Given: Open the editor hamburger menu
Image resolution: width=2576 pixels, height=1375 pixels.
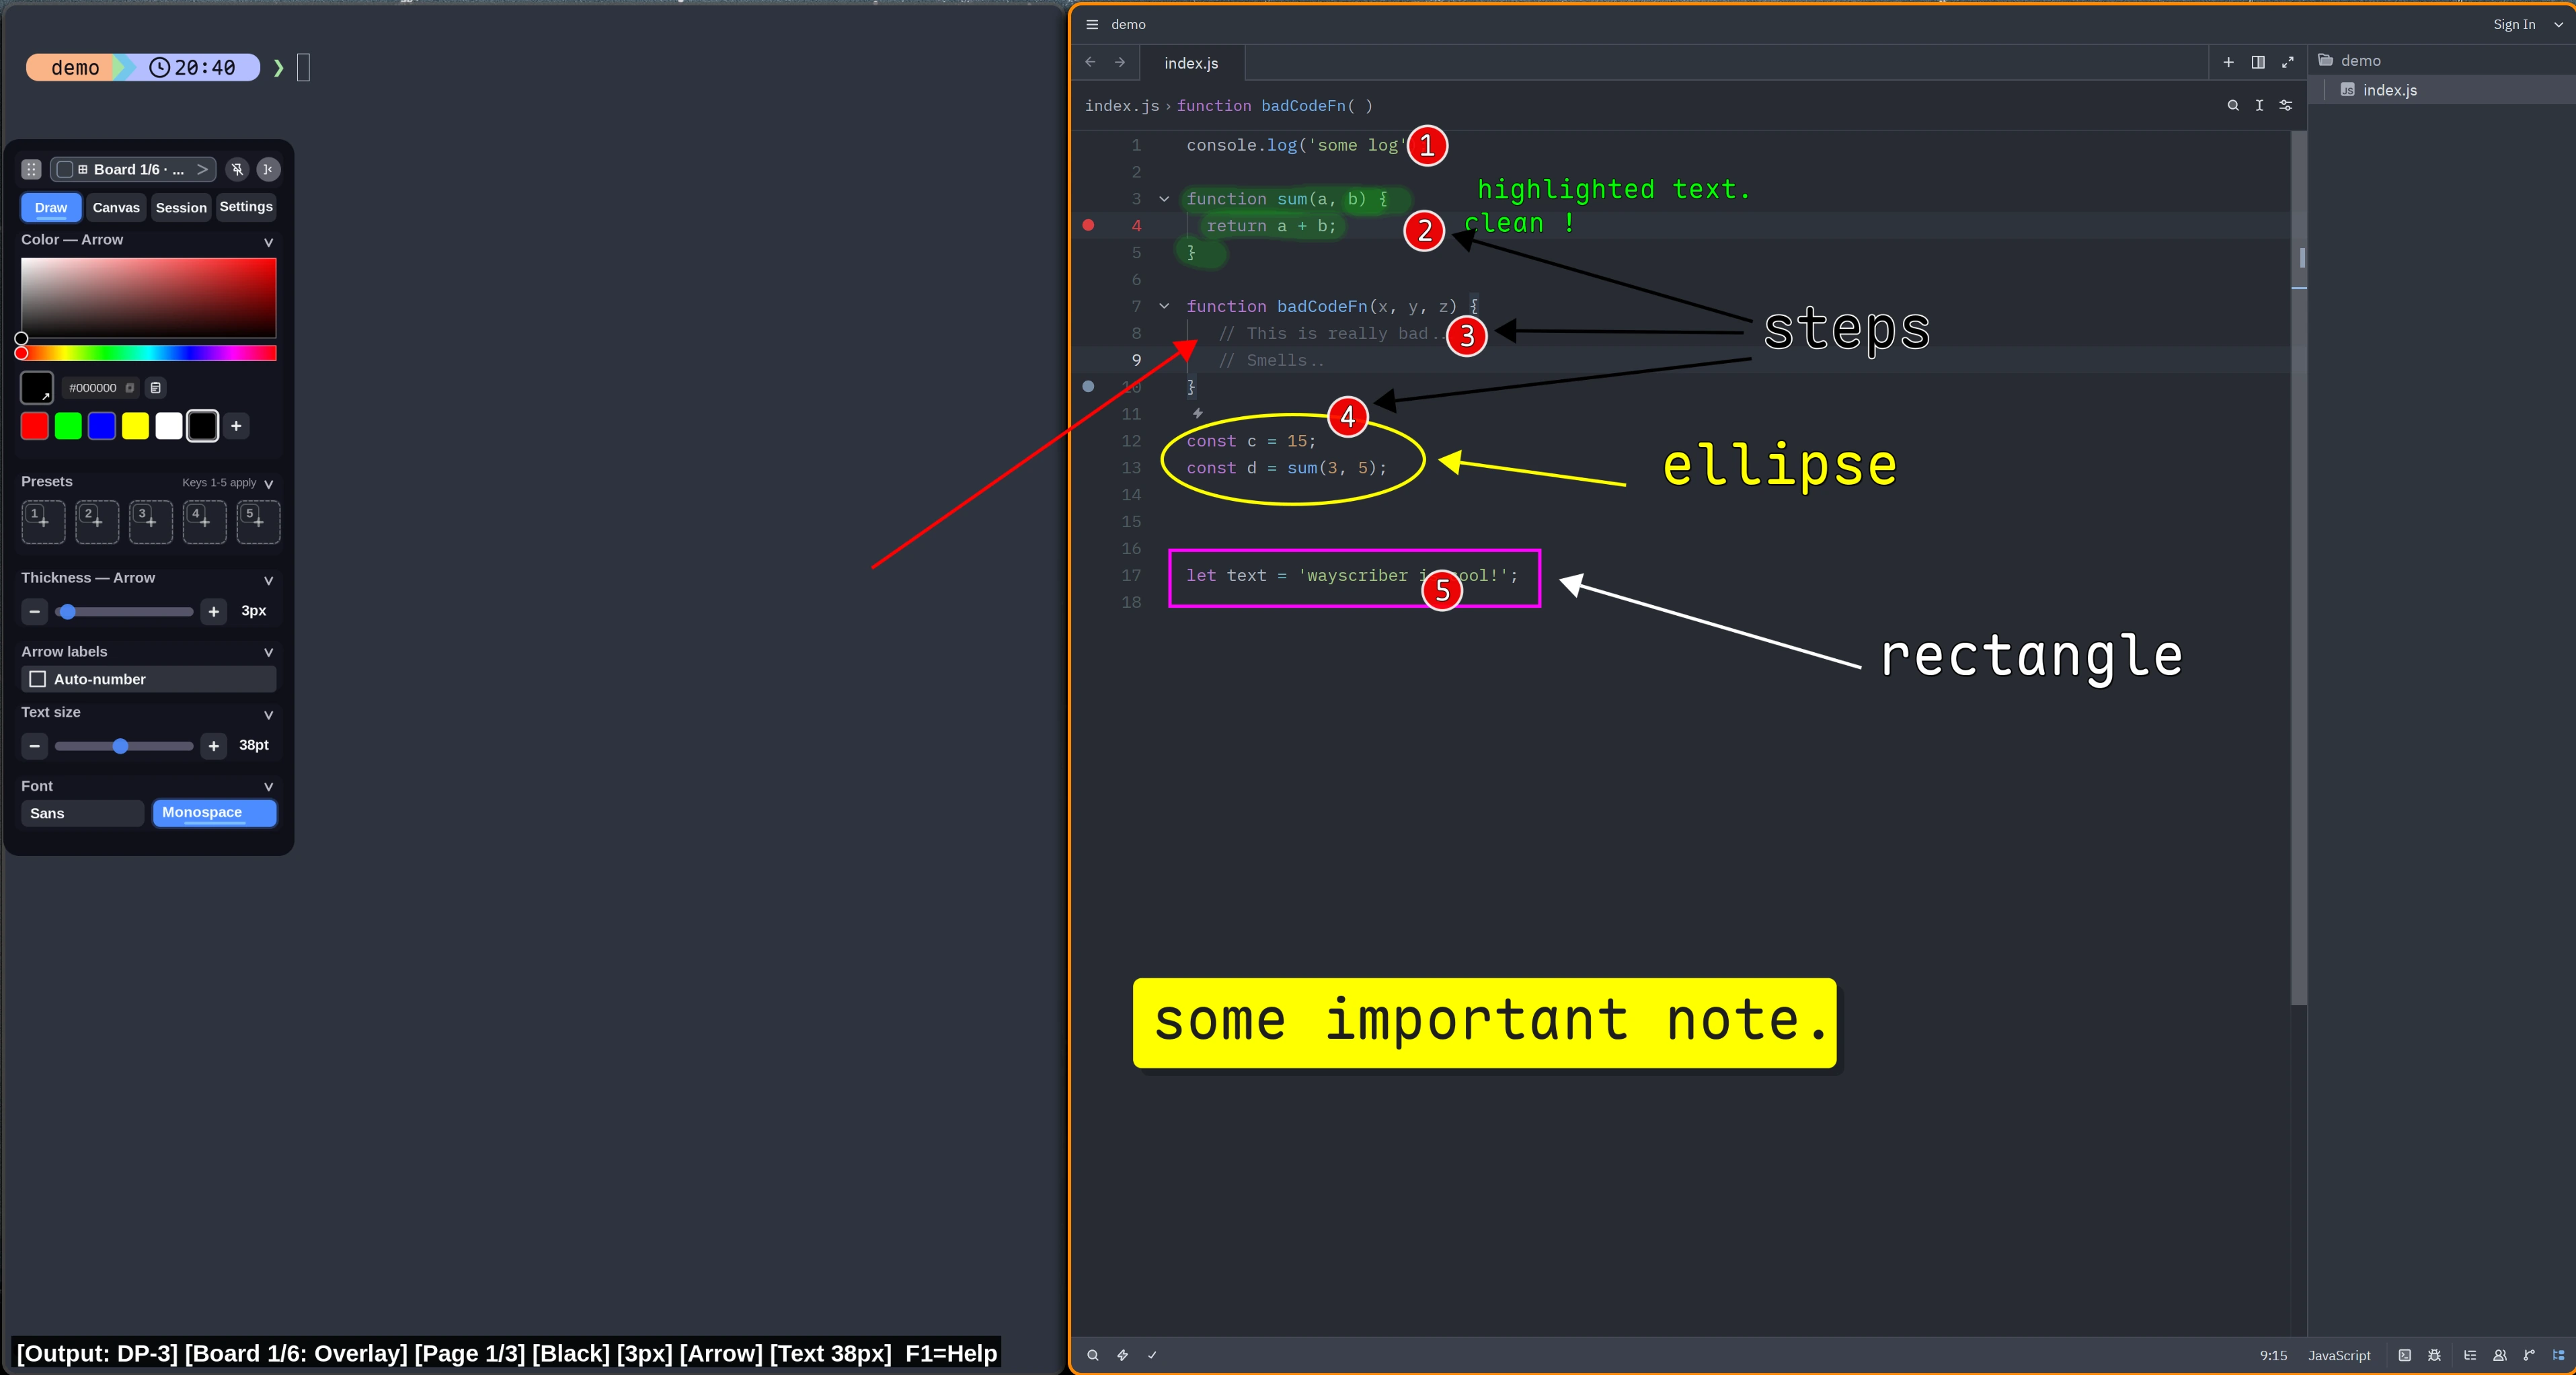Looking at the screenshot, I should pyautogui.click(x=1092, y=24).
